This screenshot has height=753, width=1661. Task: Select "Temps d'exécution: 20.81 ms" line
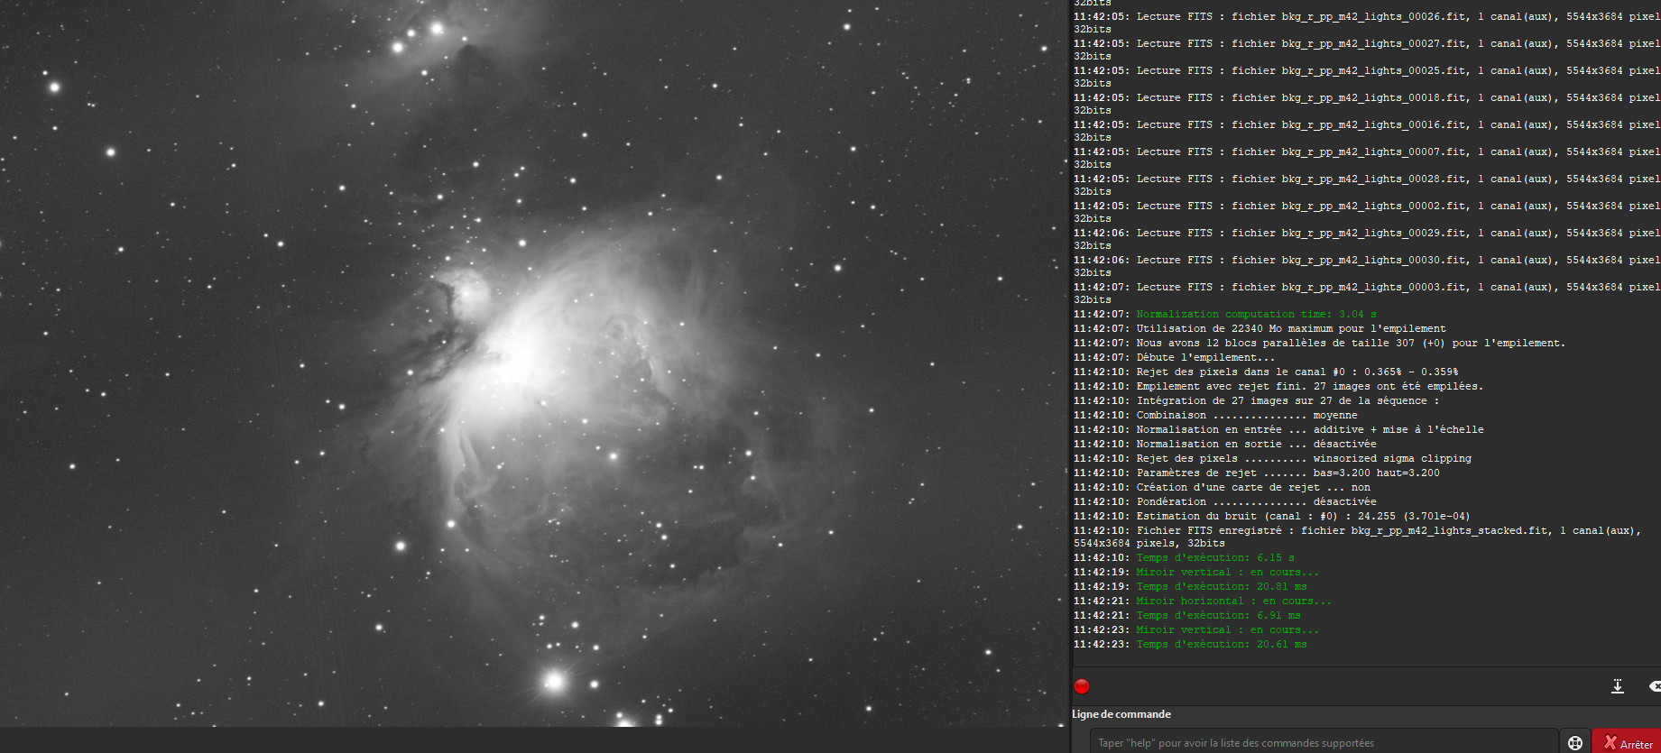[x=1190, y=586]
